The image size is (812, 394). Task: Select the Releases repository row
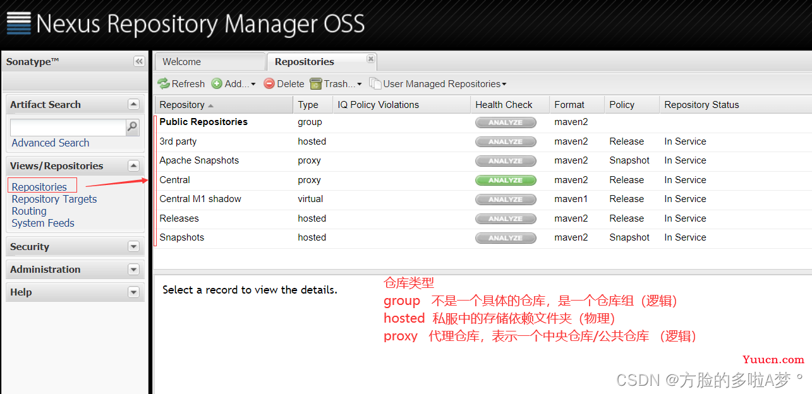click(483, 218)
